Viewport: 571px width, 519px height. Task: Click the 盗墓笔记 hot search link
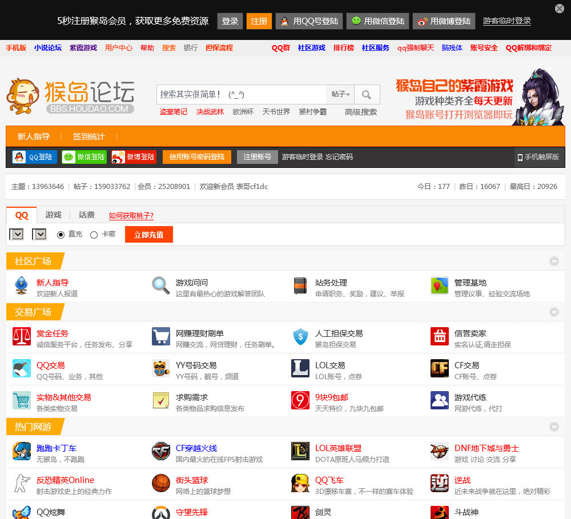tap(174, 112)
